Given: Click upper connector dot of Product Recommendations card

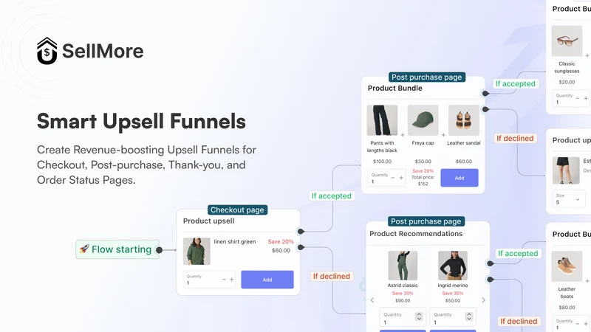Looking at the screenshot, I should (490, 263).
